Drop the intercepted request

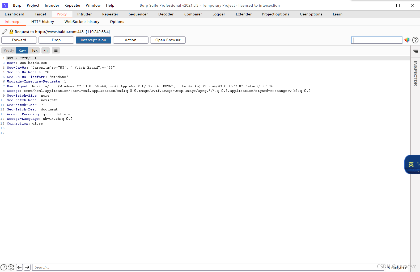click(x=56, y=40)
